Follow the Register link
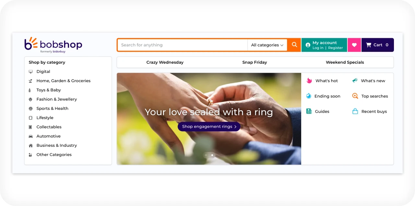The width and height of the screenshot is (415, 206). tap(335, 48)
